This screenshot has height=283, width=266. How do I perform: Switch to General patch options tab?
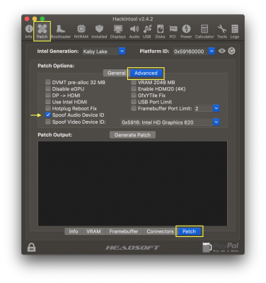[x=116, y=73]
